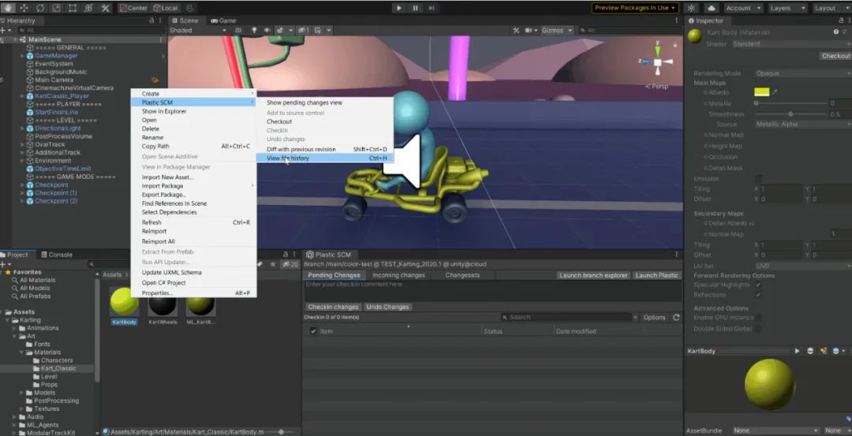This screenshot has height=436, width=852.
Task: Toggle scene lighting bulb icon
Action: pyautogui.click(x=254, y=31)
